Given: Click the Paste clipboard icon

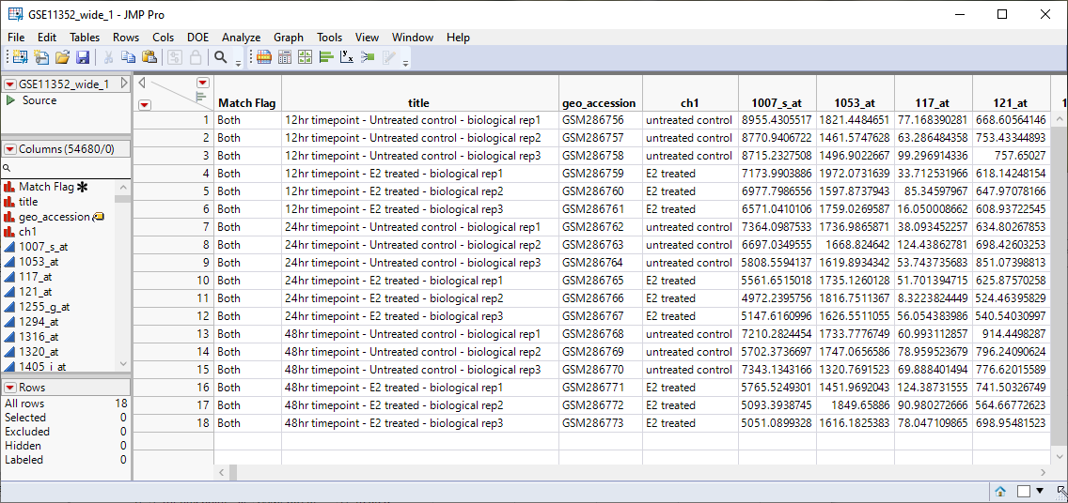Looking at the screenshot, I should [x=149, y=58].
